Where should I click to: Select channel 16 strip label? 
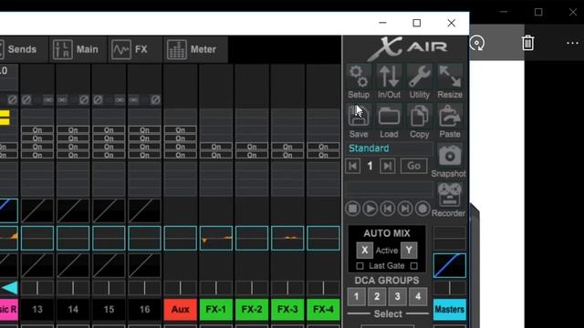144,310
